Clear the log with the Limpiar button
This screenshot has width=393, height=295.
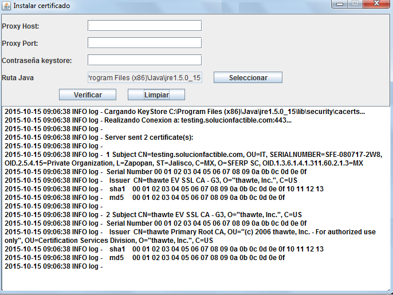[156, 95]
